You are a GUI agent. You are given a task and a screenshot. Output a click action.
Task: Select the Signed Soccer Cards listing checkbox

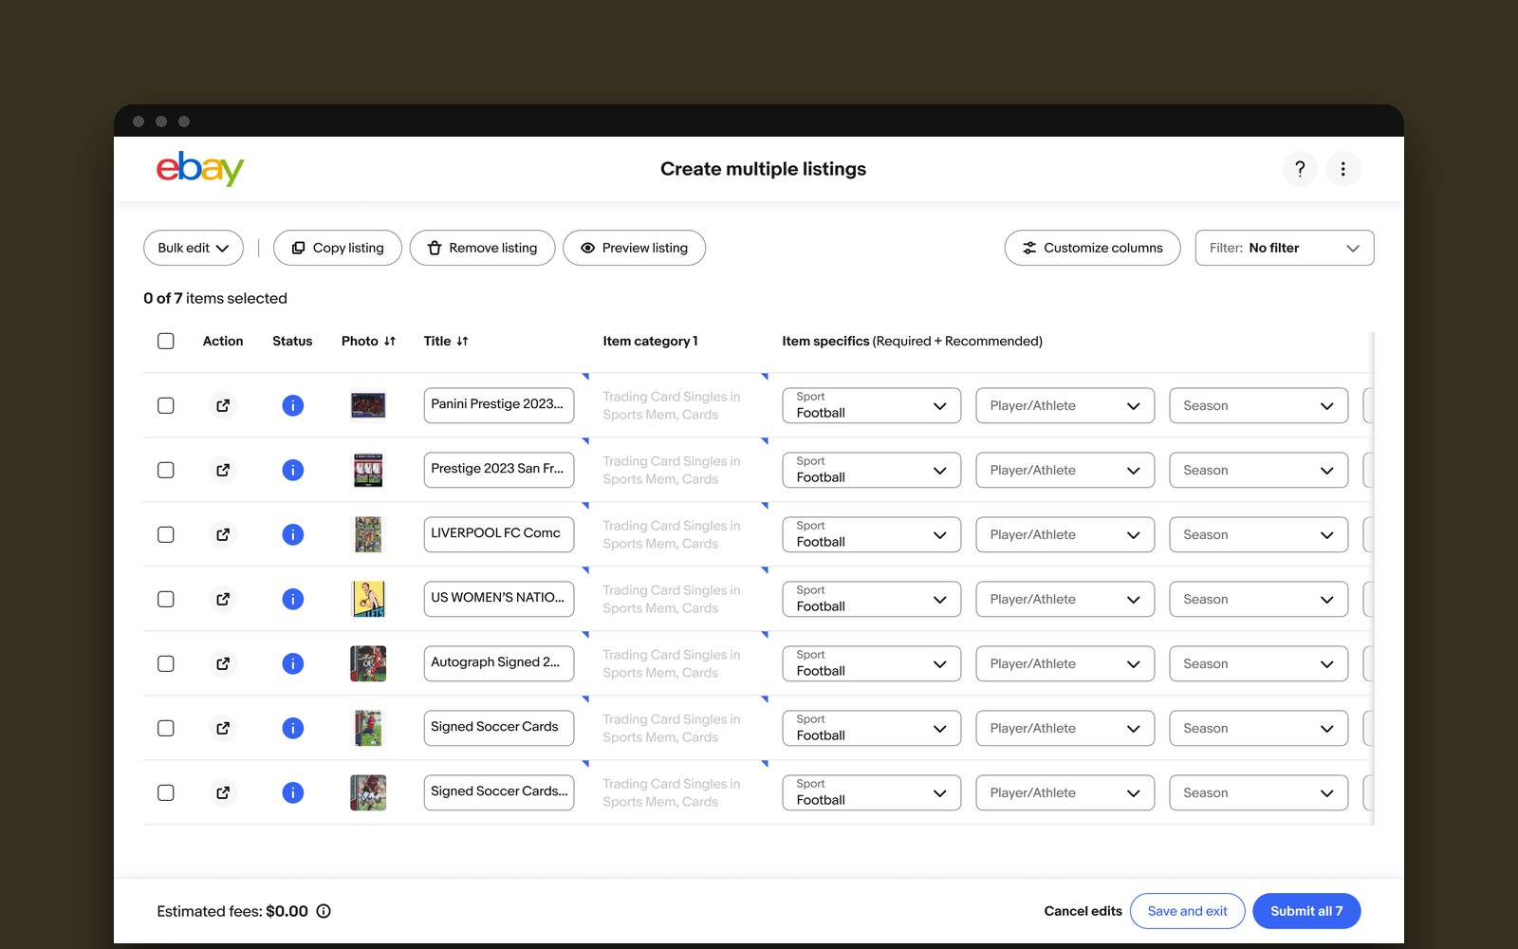166,728
